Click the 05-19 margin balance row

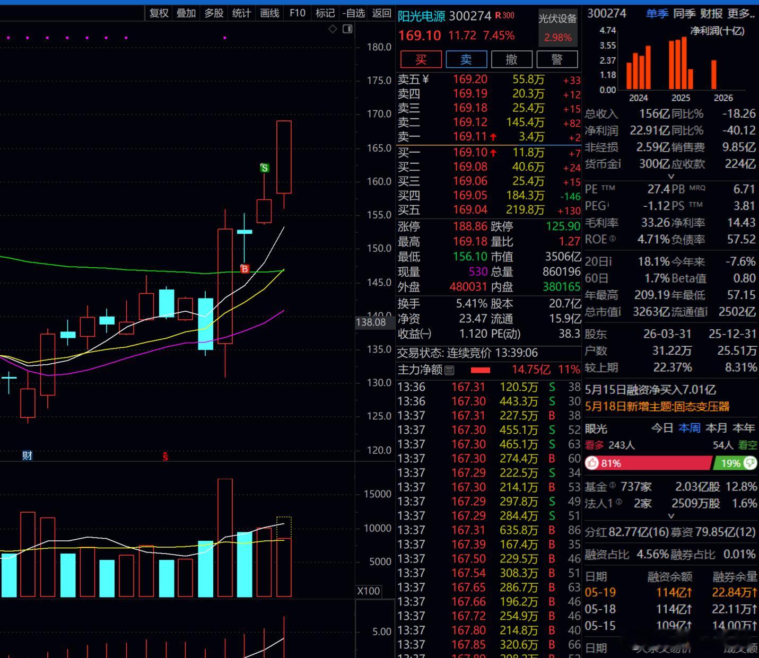coord(671,592)
